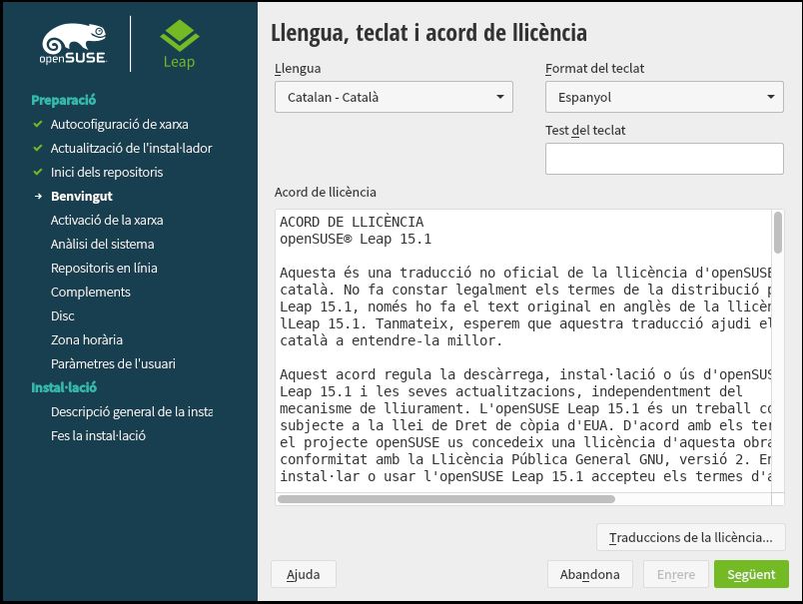This screenshot has height=604, width=803.
Task: Click the green Leap logo icon
Action: 179,38
